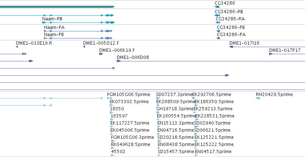The image size is (305, 157).
Task: Click the RH20429.5prime EST label
Action: pyautogui.click(x=274, y=95)
